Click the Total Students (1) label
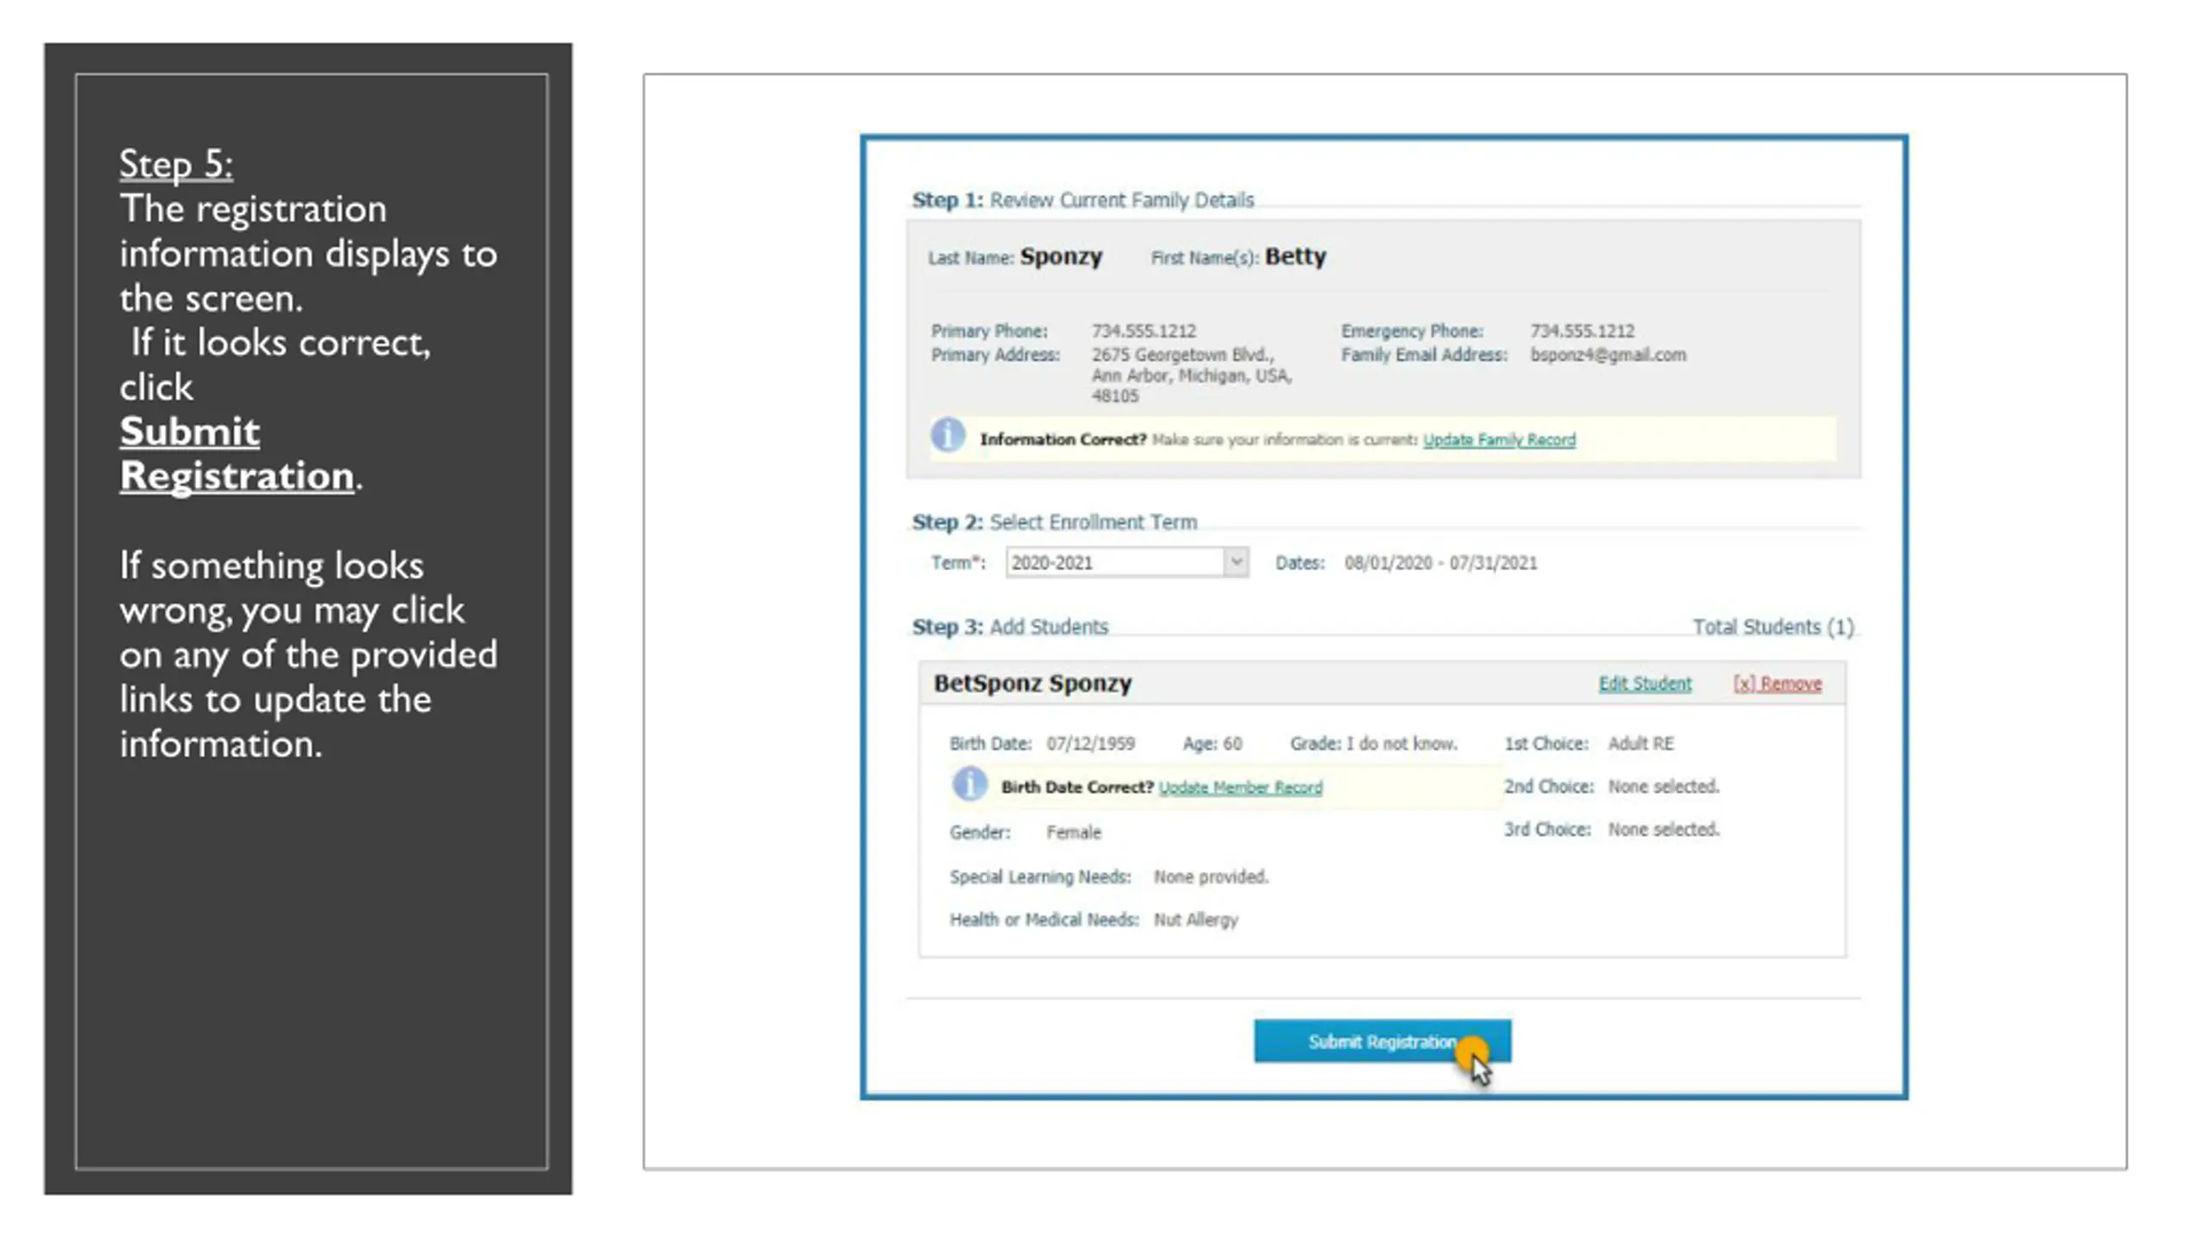 pyautogui.click(x=1773, y=627)
